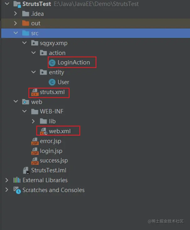Click the error.jsp file icon
Image resolution: width=190 pixels, height=230 pixels.
[35, 141]
